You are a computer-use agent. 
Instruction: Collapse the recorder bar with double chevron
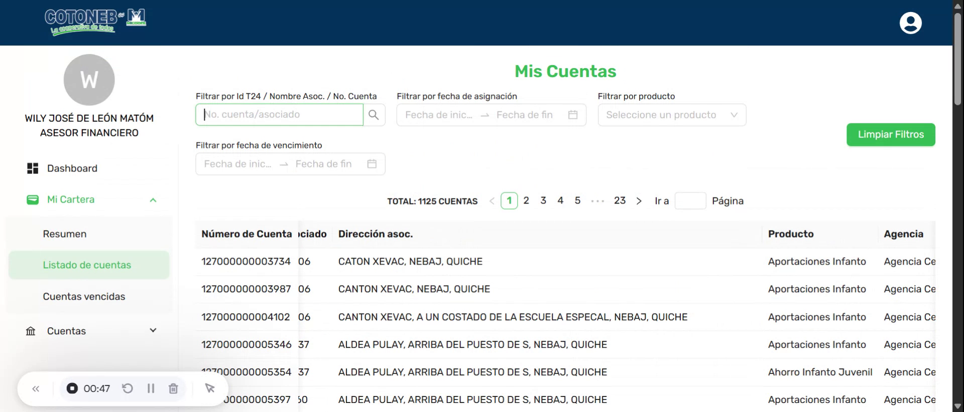tap(36, 388)
